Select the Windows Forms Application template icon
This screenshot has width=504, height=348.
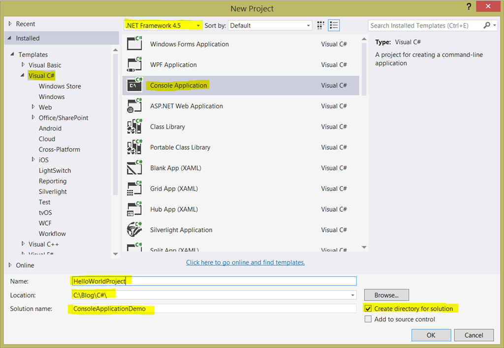134,44
